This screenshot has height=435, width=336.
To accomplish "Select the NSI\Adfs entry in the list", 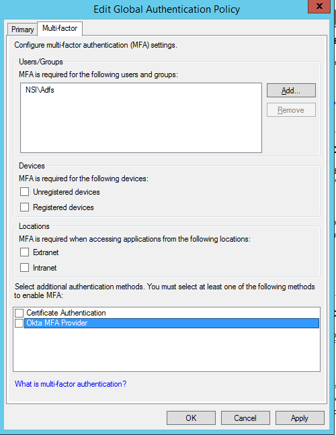I will click(40, 90).
